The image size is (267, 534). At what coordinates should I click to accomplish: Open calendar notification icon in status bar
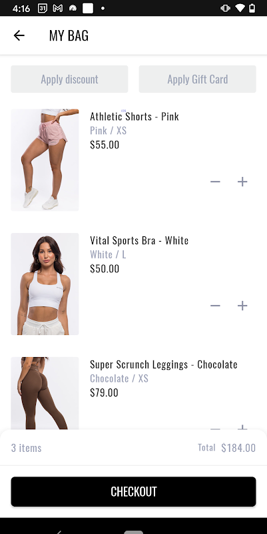pyautogui.click(x=43, y=8)
